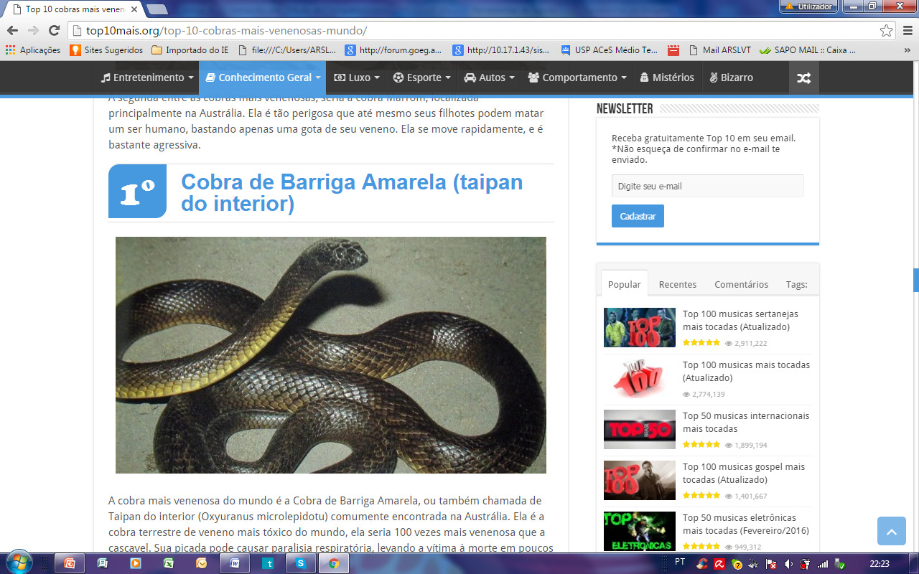
Task: Expand the Entretenimento dropdown menu
Action: 147,77
